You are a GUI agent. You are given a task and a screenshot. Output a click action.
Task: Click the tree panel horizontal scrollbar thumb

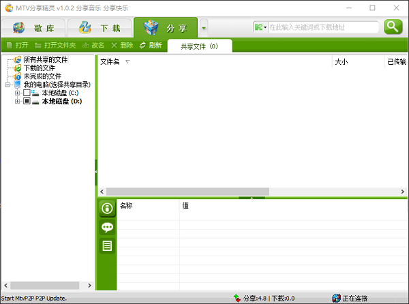44,286
